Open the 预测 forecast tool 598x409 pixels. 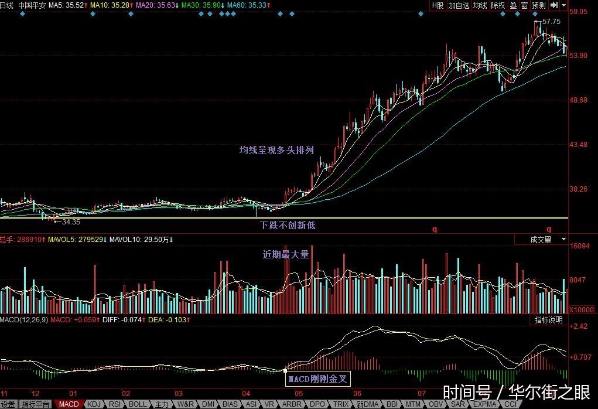tap(539, 5)
